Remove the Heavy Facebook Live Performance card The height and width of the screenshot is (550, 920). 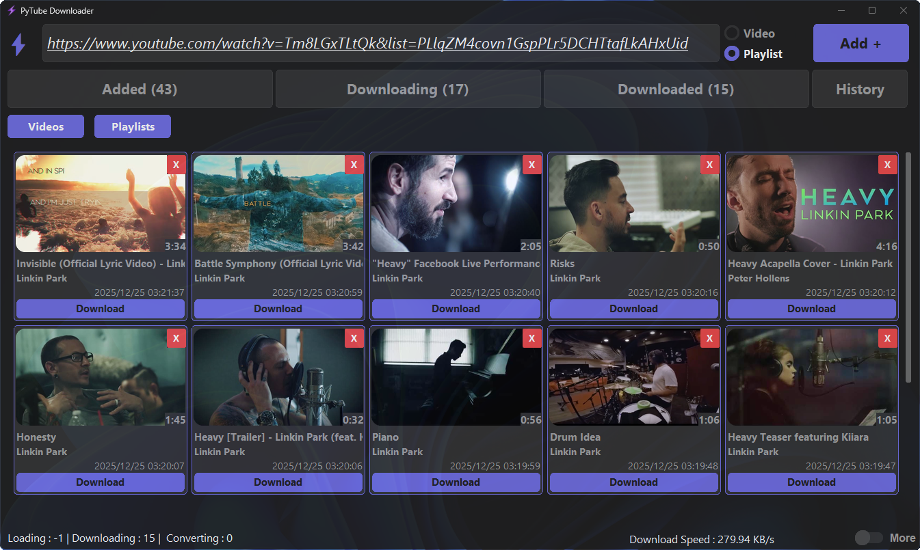(531, 165)
